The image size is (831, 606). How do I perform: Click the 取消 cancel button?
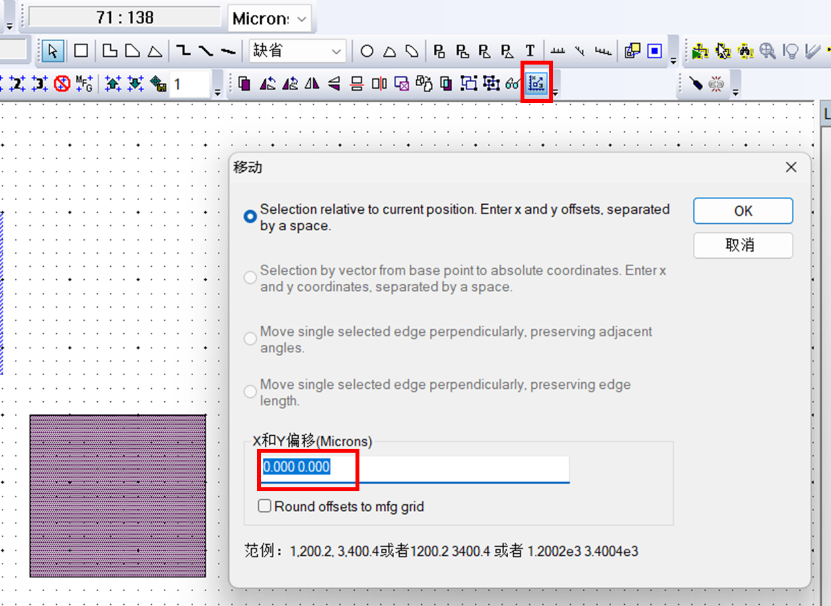(x=743, y=245)
